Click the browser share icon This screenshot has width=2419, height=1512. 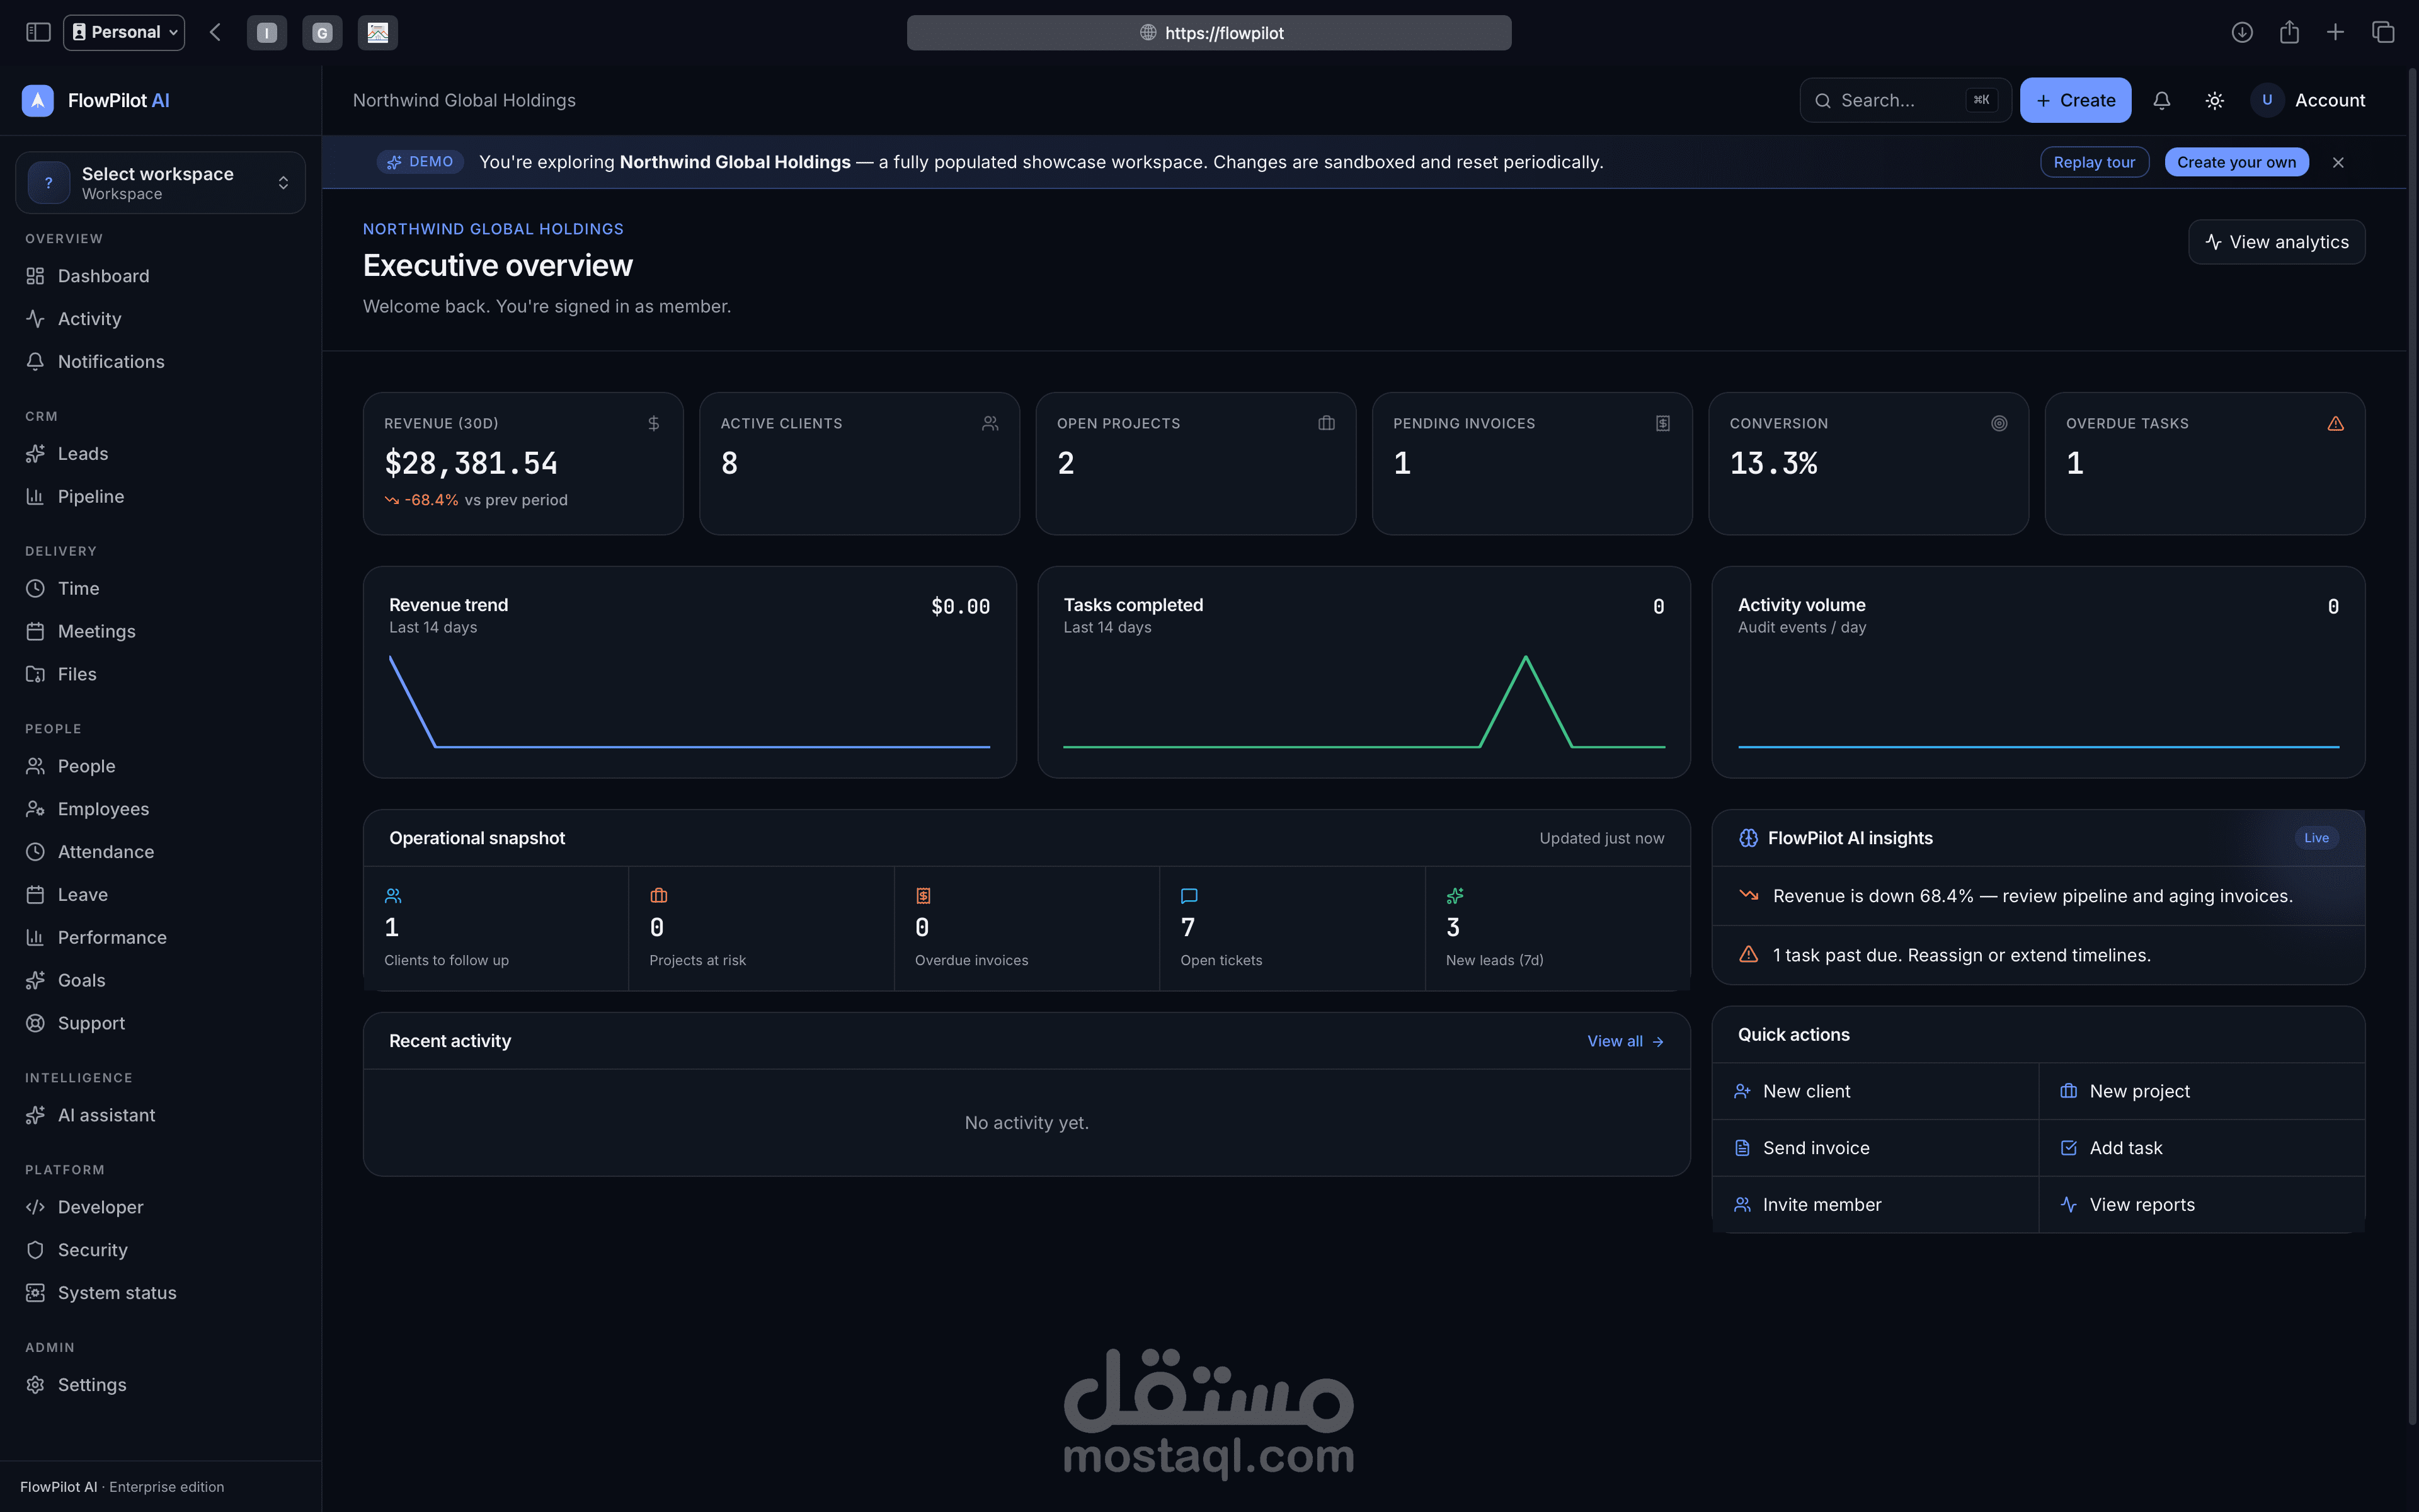coord(2289,32)
